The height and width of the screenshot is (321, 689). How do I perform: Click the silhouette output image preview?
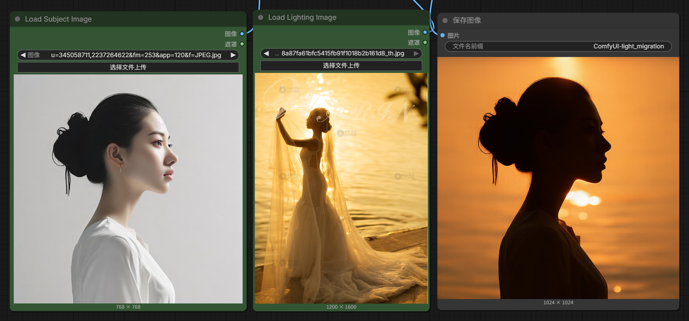(558, 178)
